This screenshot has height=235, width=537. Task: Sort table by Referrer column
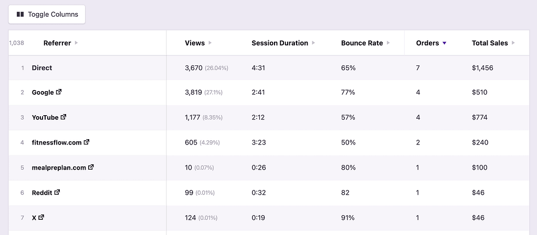(x=57, y=43)
